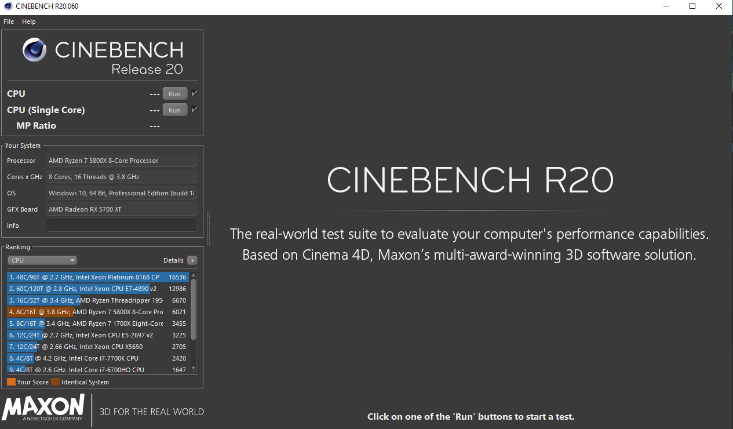
Task: Click the MP Ratio label
Action: click(36, 126)
